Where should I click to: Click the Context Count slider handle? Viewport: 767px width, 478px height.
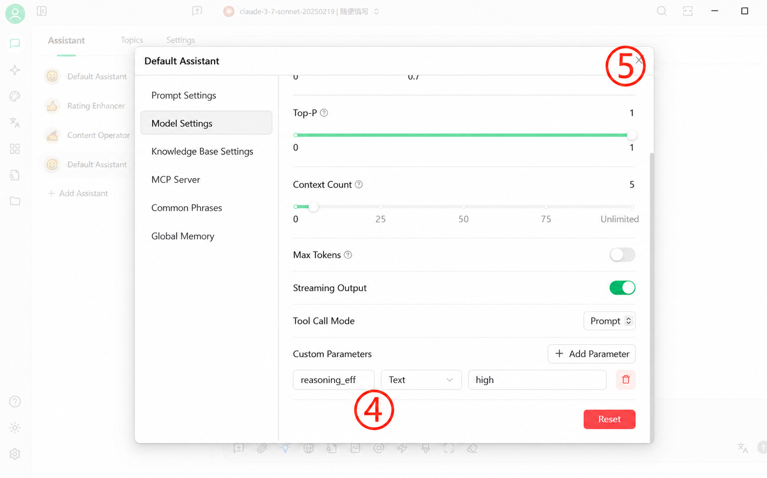(x=313, y=207)
